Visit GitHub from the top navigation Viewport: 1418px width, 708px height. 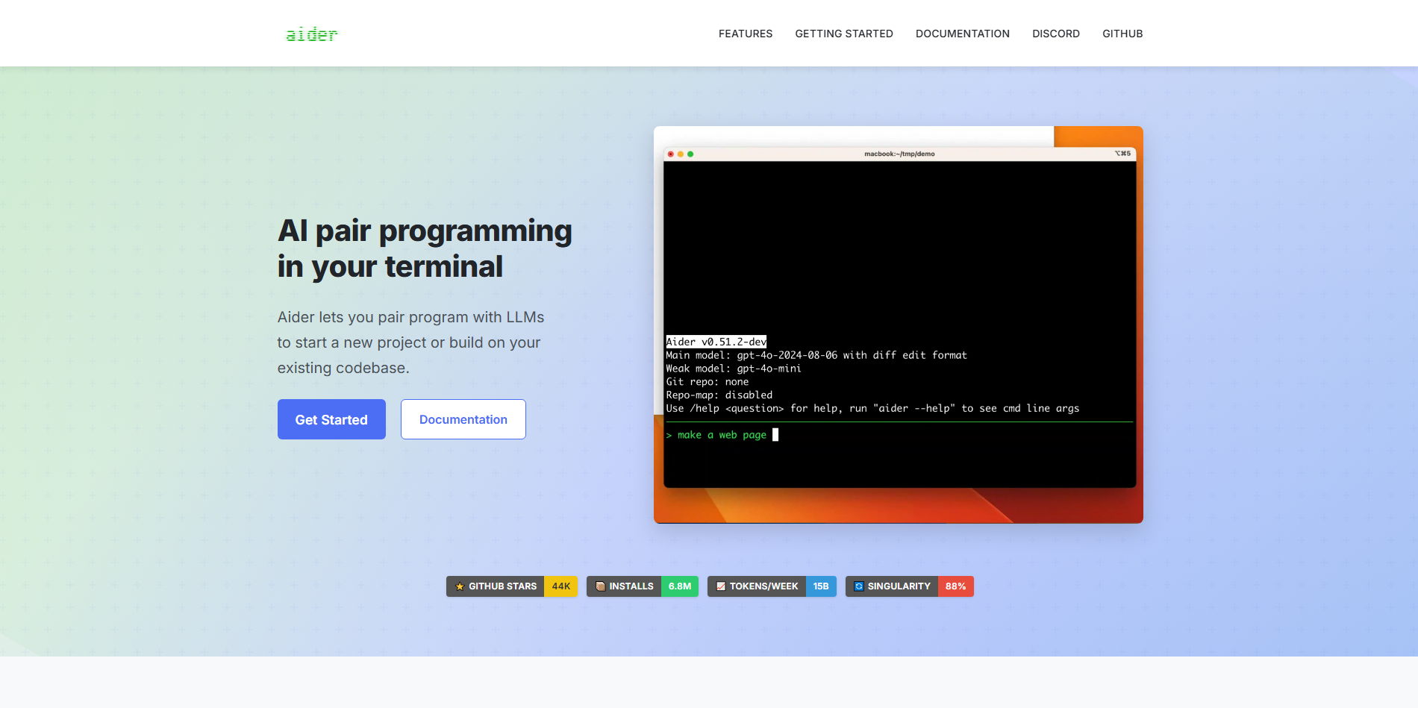pyautogui.click(x=1122, y=34)
